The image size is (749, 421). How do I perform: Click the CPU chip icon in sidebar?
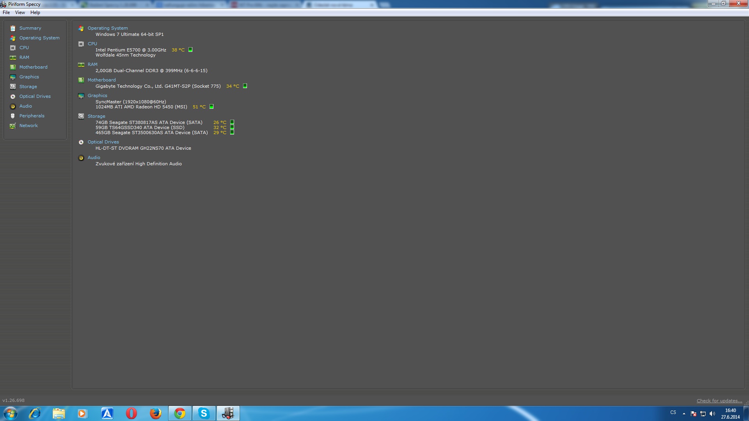[x=13, y=48]
